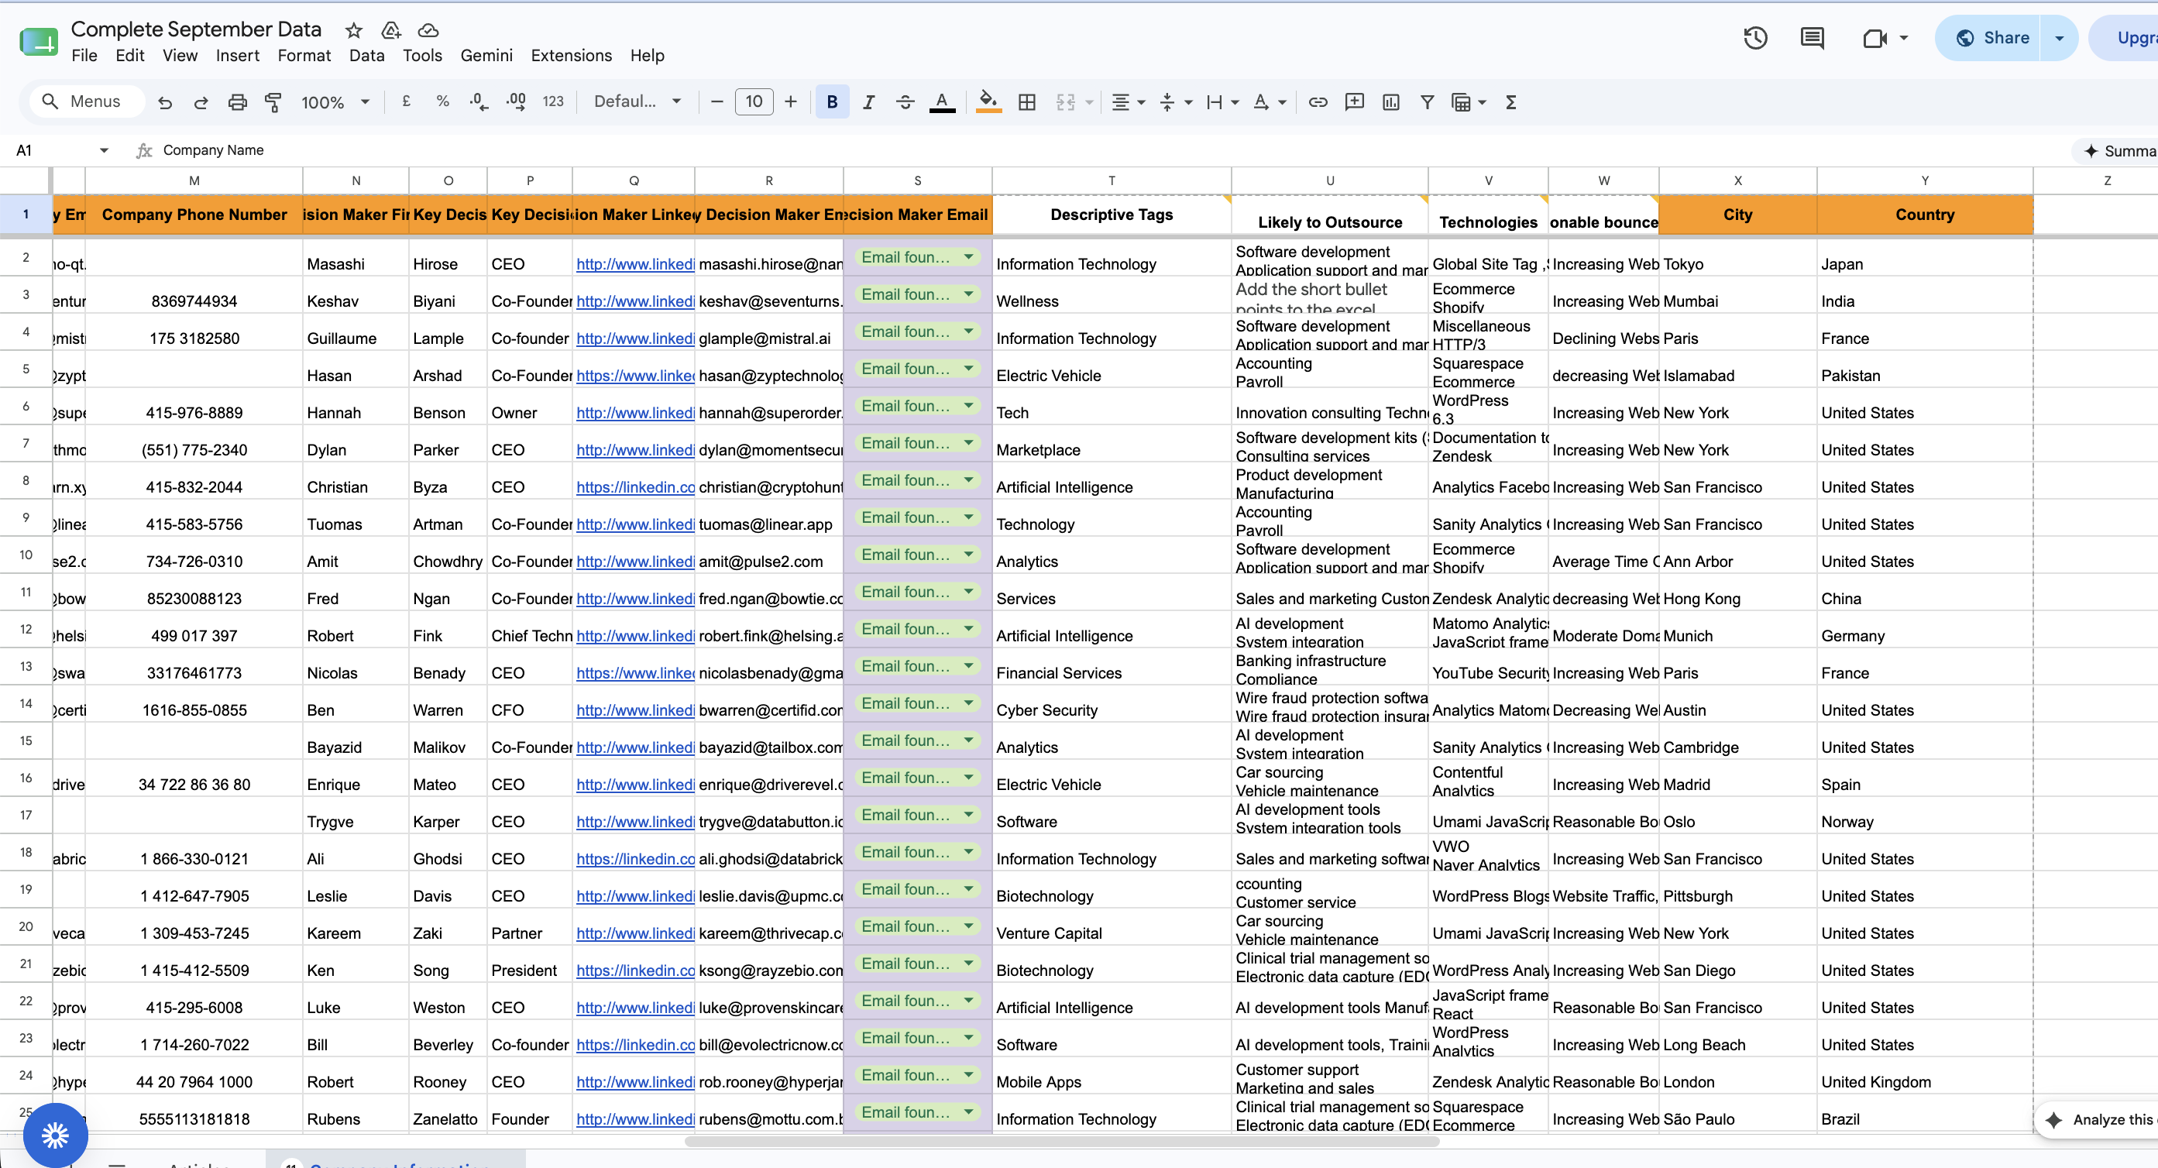
Task: Open the zoom 100% dropdown
Action: (335, 102)
